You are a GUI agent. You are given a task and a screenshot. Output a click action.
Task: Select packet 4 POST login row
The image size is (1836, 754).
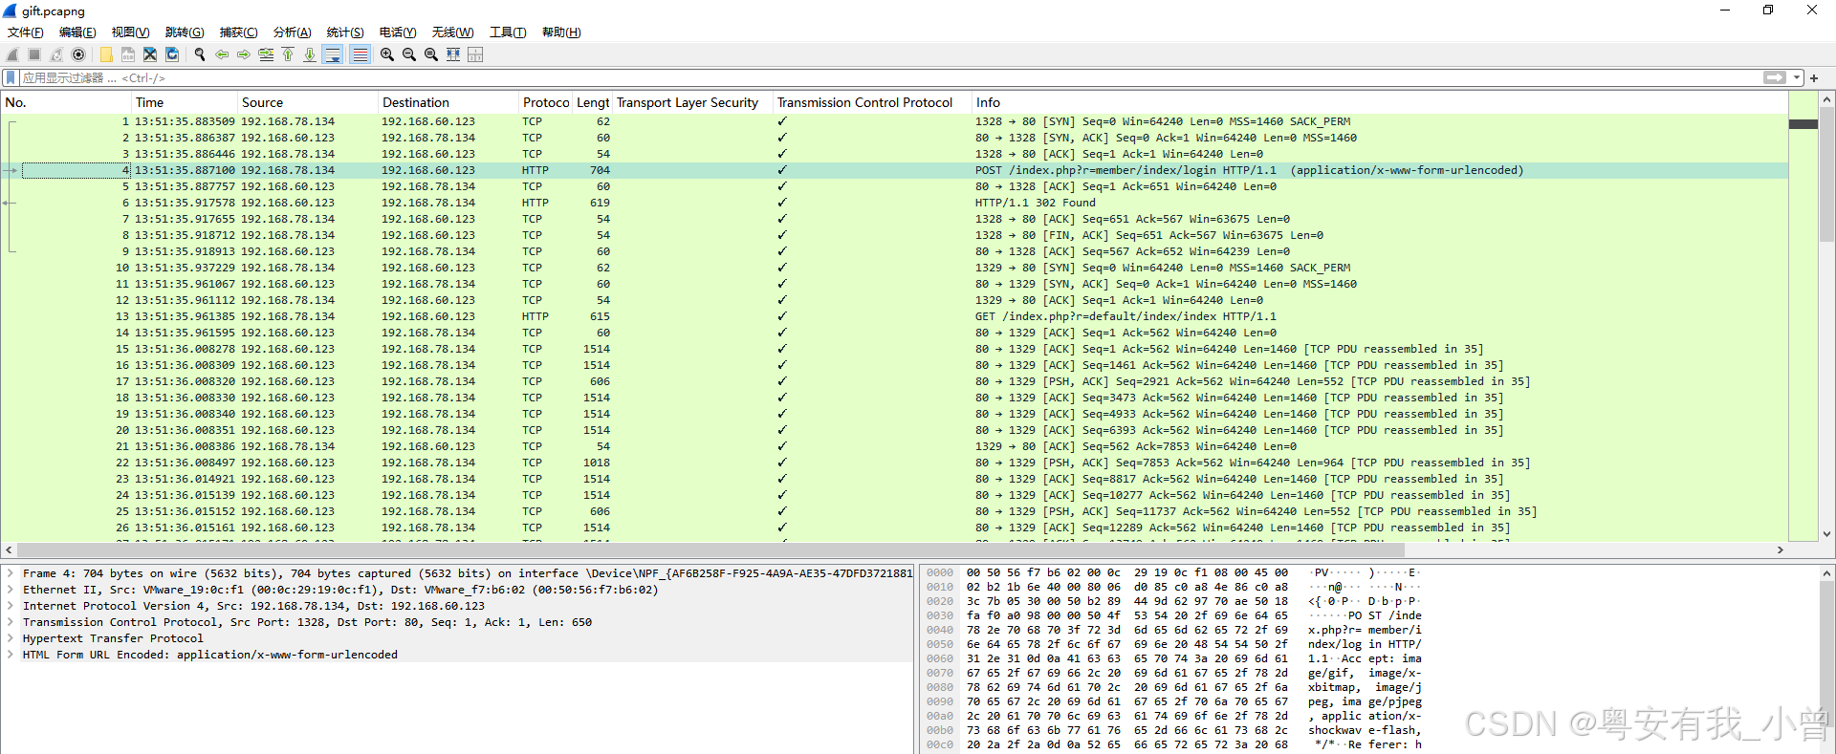click(x=894, y=170)
